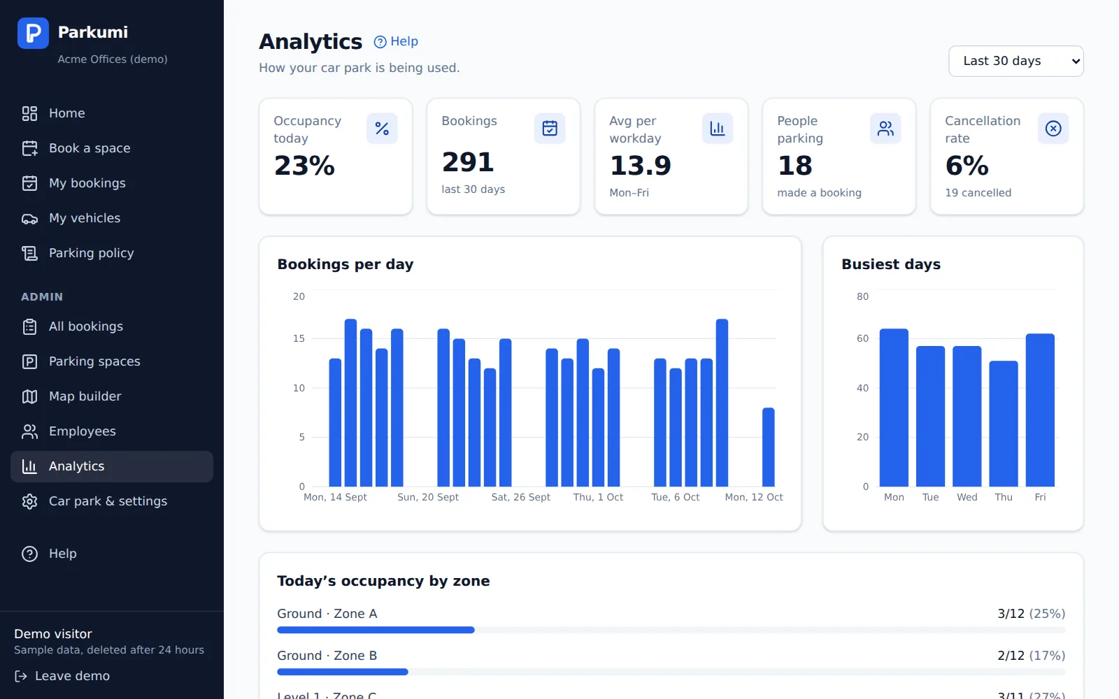Click the Analytics bar chart sidebar icon
This screenshot has width=1119, height=699.
tap(29, 466)
